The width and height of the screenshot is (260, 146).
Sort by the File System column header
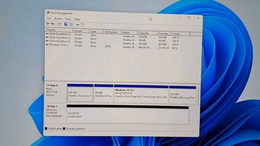tap(113, 32)
